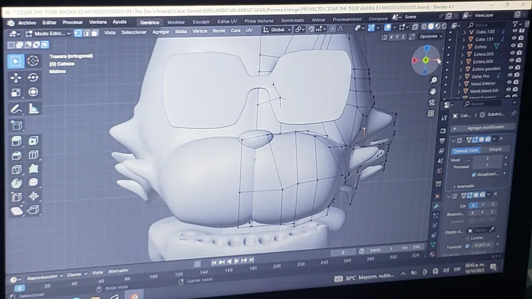The image size is (532, 299).
Task: Select the Inset Faces tool
Action: 34,141
